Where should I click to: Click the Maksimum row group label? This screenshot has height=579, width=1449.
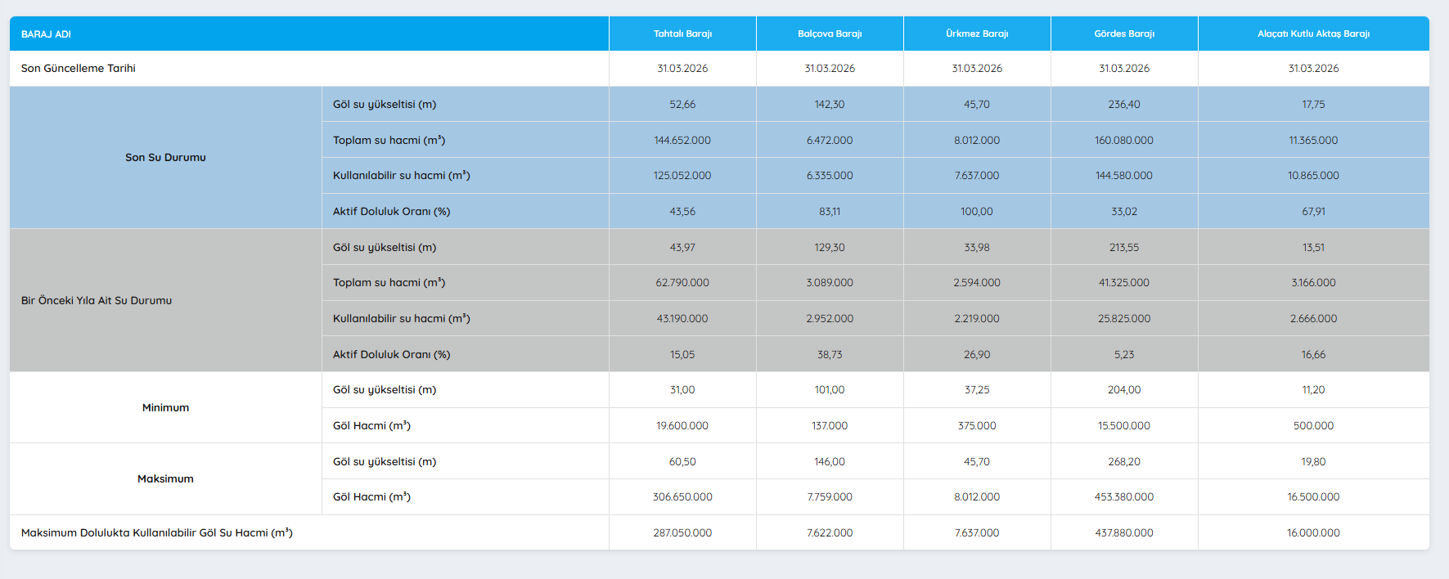(165, 479)
